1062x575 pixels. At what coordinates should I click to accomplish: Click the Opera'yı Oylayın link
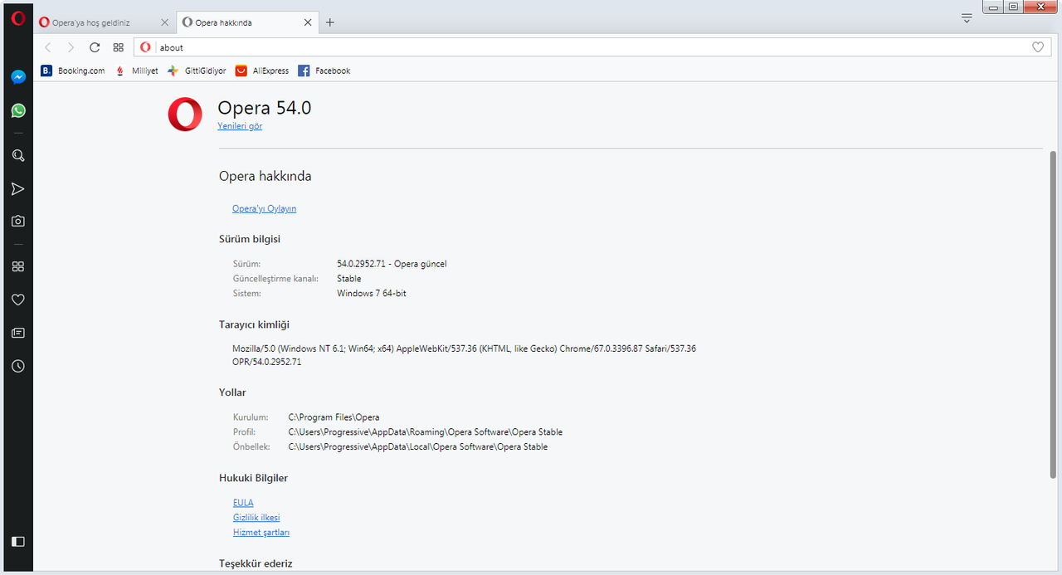click(x=264, y=208)
